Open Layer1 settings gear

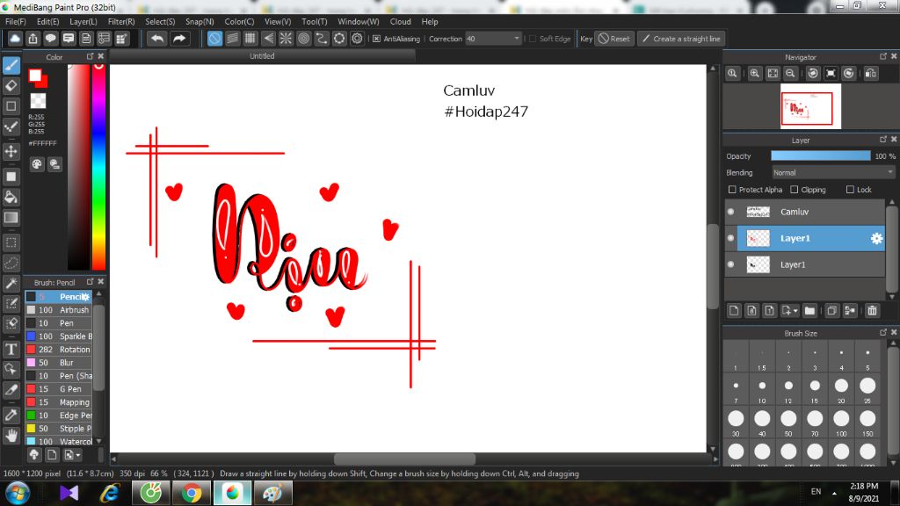point(876,238)
